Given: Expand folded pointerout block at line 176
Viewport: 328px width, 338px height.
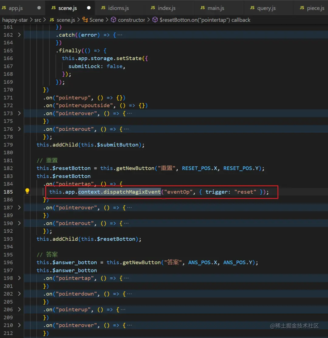Looking at the screenshot, I should tap(19, 129).
